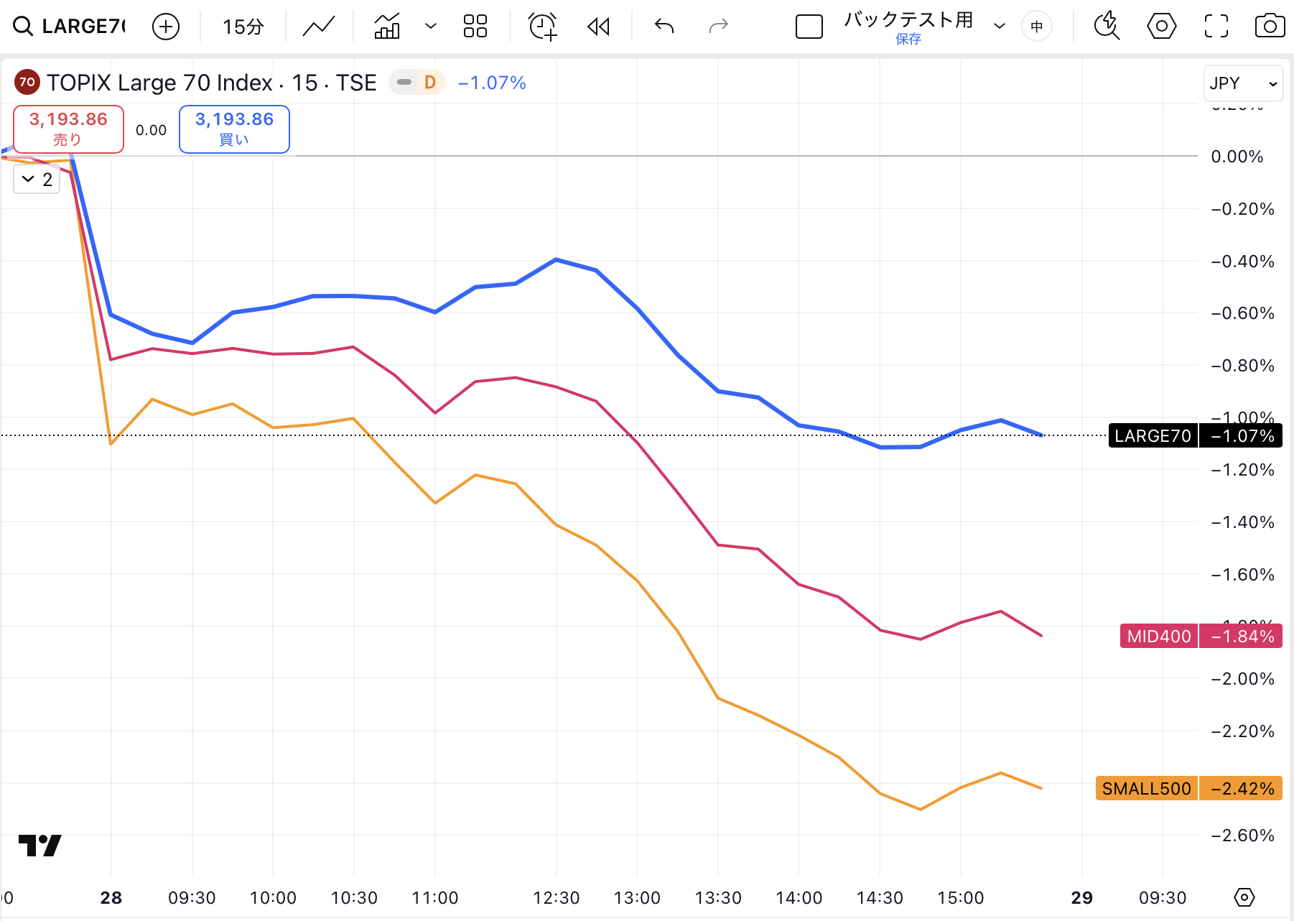
Task: Create an alert with the clock icon
Action: (542, 27)
